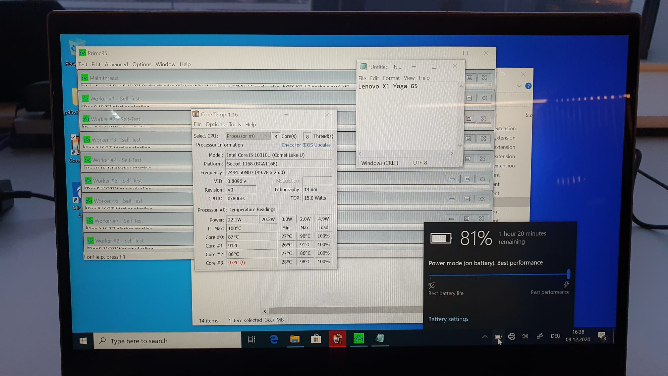Open the Tools menu in Core Temp
Screen dimensions: 668x376
pos(235,124)
